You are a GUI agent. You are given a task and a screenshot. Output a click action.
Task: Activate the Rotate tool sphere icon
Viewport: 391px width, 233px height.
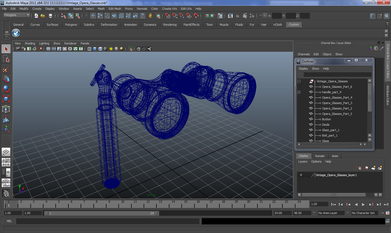coord(6,89)
